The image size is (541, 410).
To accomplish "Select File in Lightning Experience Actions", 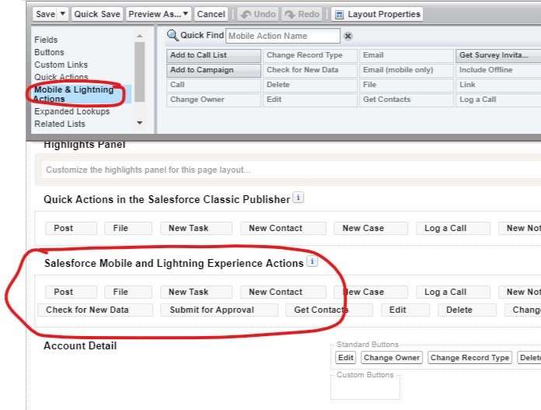I will pos(128,293).
